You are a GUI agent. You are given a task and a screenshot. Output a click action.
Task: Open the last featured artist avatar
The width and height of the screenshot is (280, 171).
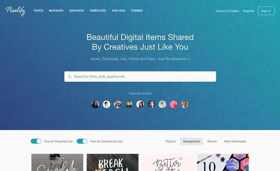tap(185, 104)
